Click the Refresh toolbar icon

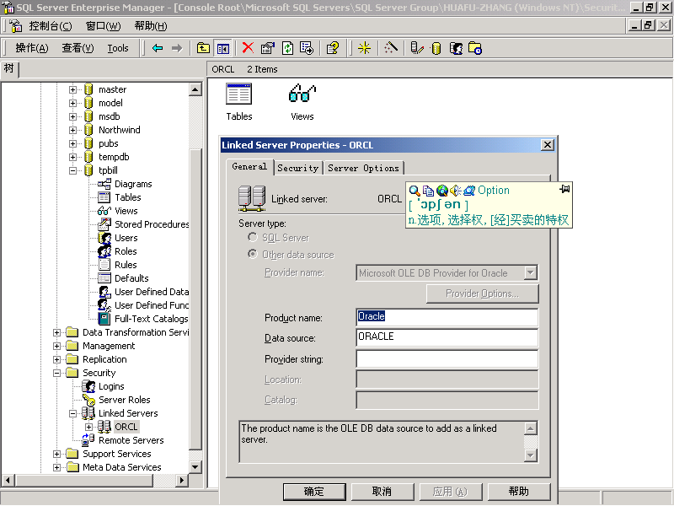(287, 48)
